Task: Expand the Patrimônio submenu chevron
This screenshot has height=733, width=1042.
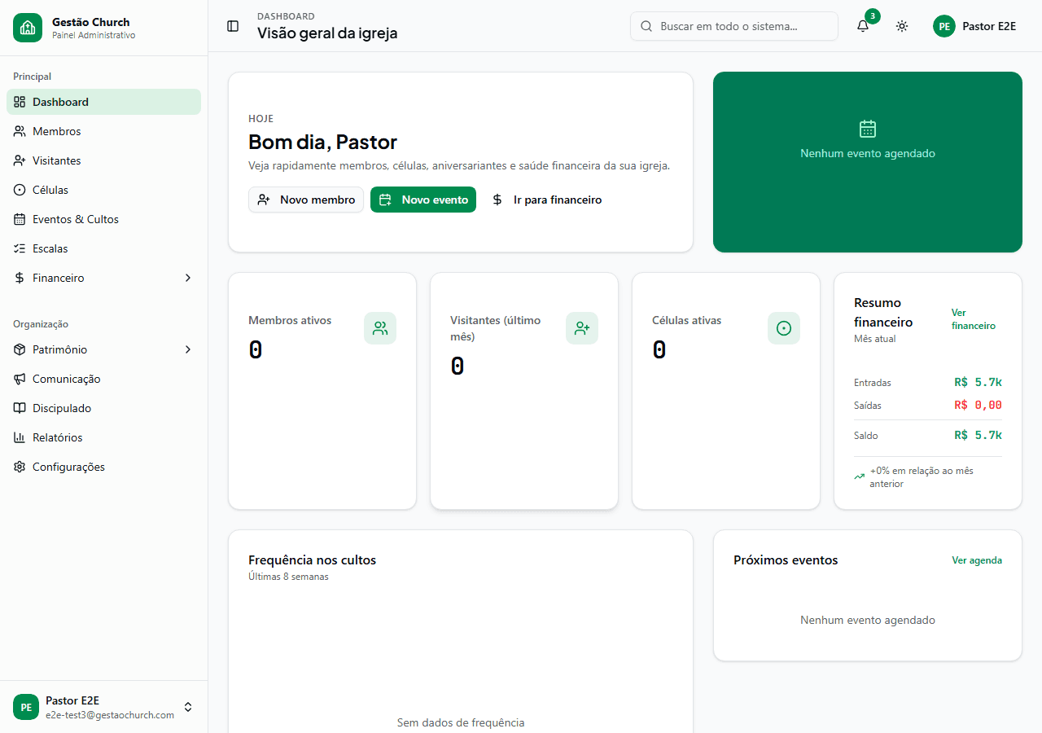Action: pos(188,349)
